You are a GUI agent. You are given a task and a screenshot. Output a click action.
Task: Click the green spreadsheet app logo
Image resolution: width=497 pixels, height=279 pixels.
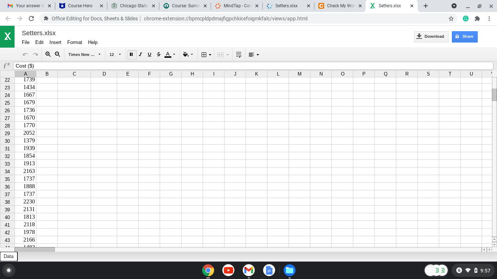(x=7, y=36)
